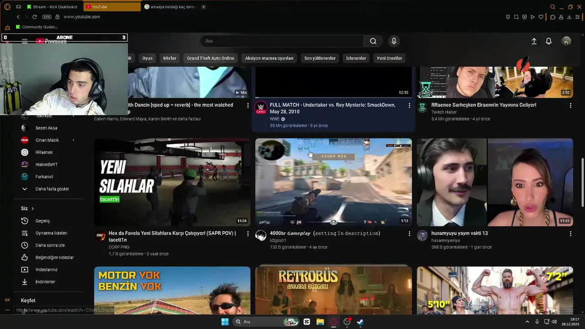Select the 'Yeni öneriler' chip
This screenshot has width=585, height=329.
389,58
